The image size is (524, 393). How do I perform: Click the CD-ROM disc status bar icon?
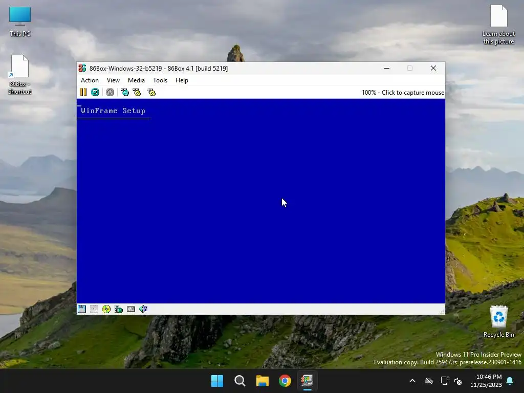pos(106,309)
